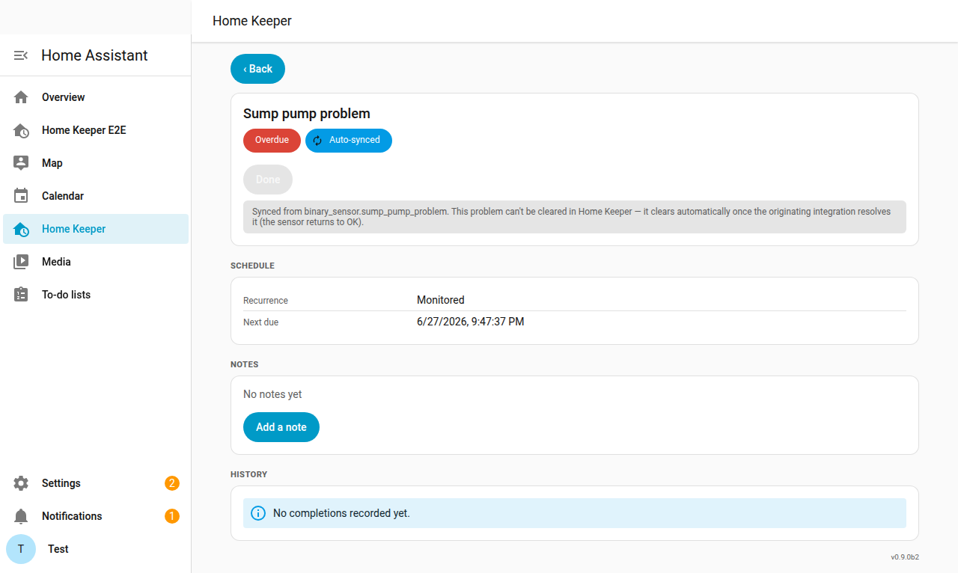Viewport: 958px width, 573px height.
Task: Click the No notes yet text
Action: point(272,394)
